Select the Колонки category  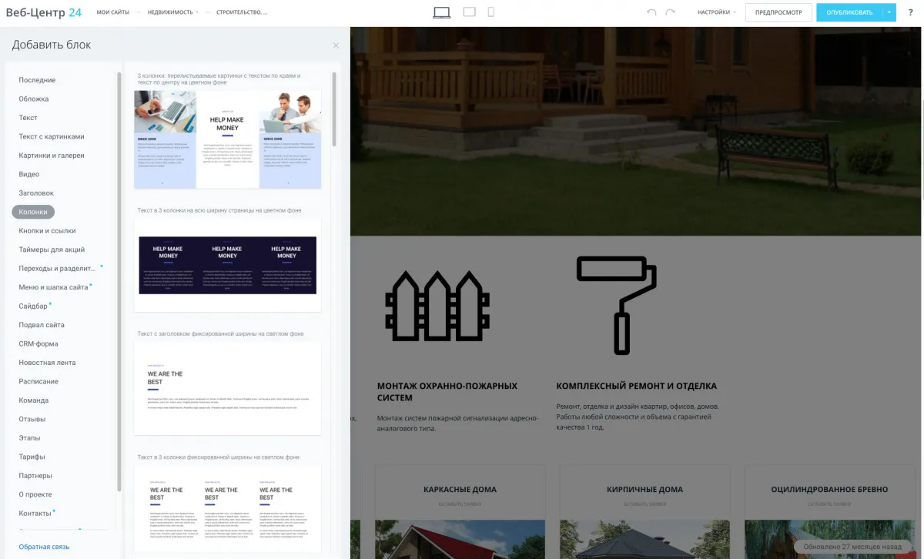33,212
